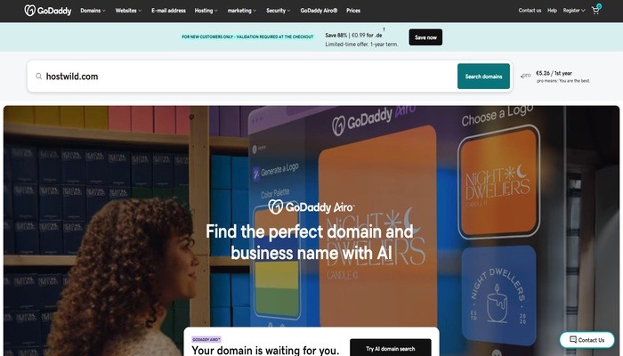The height and width of the screenshot is (356, 623).
Task: Expand the Security menu
Action: coord(278,11)
